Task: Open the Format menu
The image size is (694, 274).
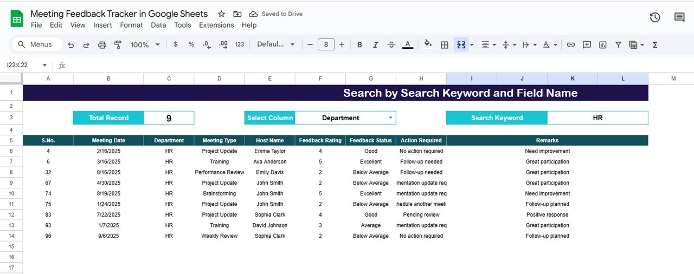Action: click(x=131, y=25)
